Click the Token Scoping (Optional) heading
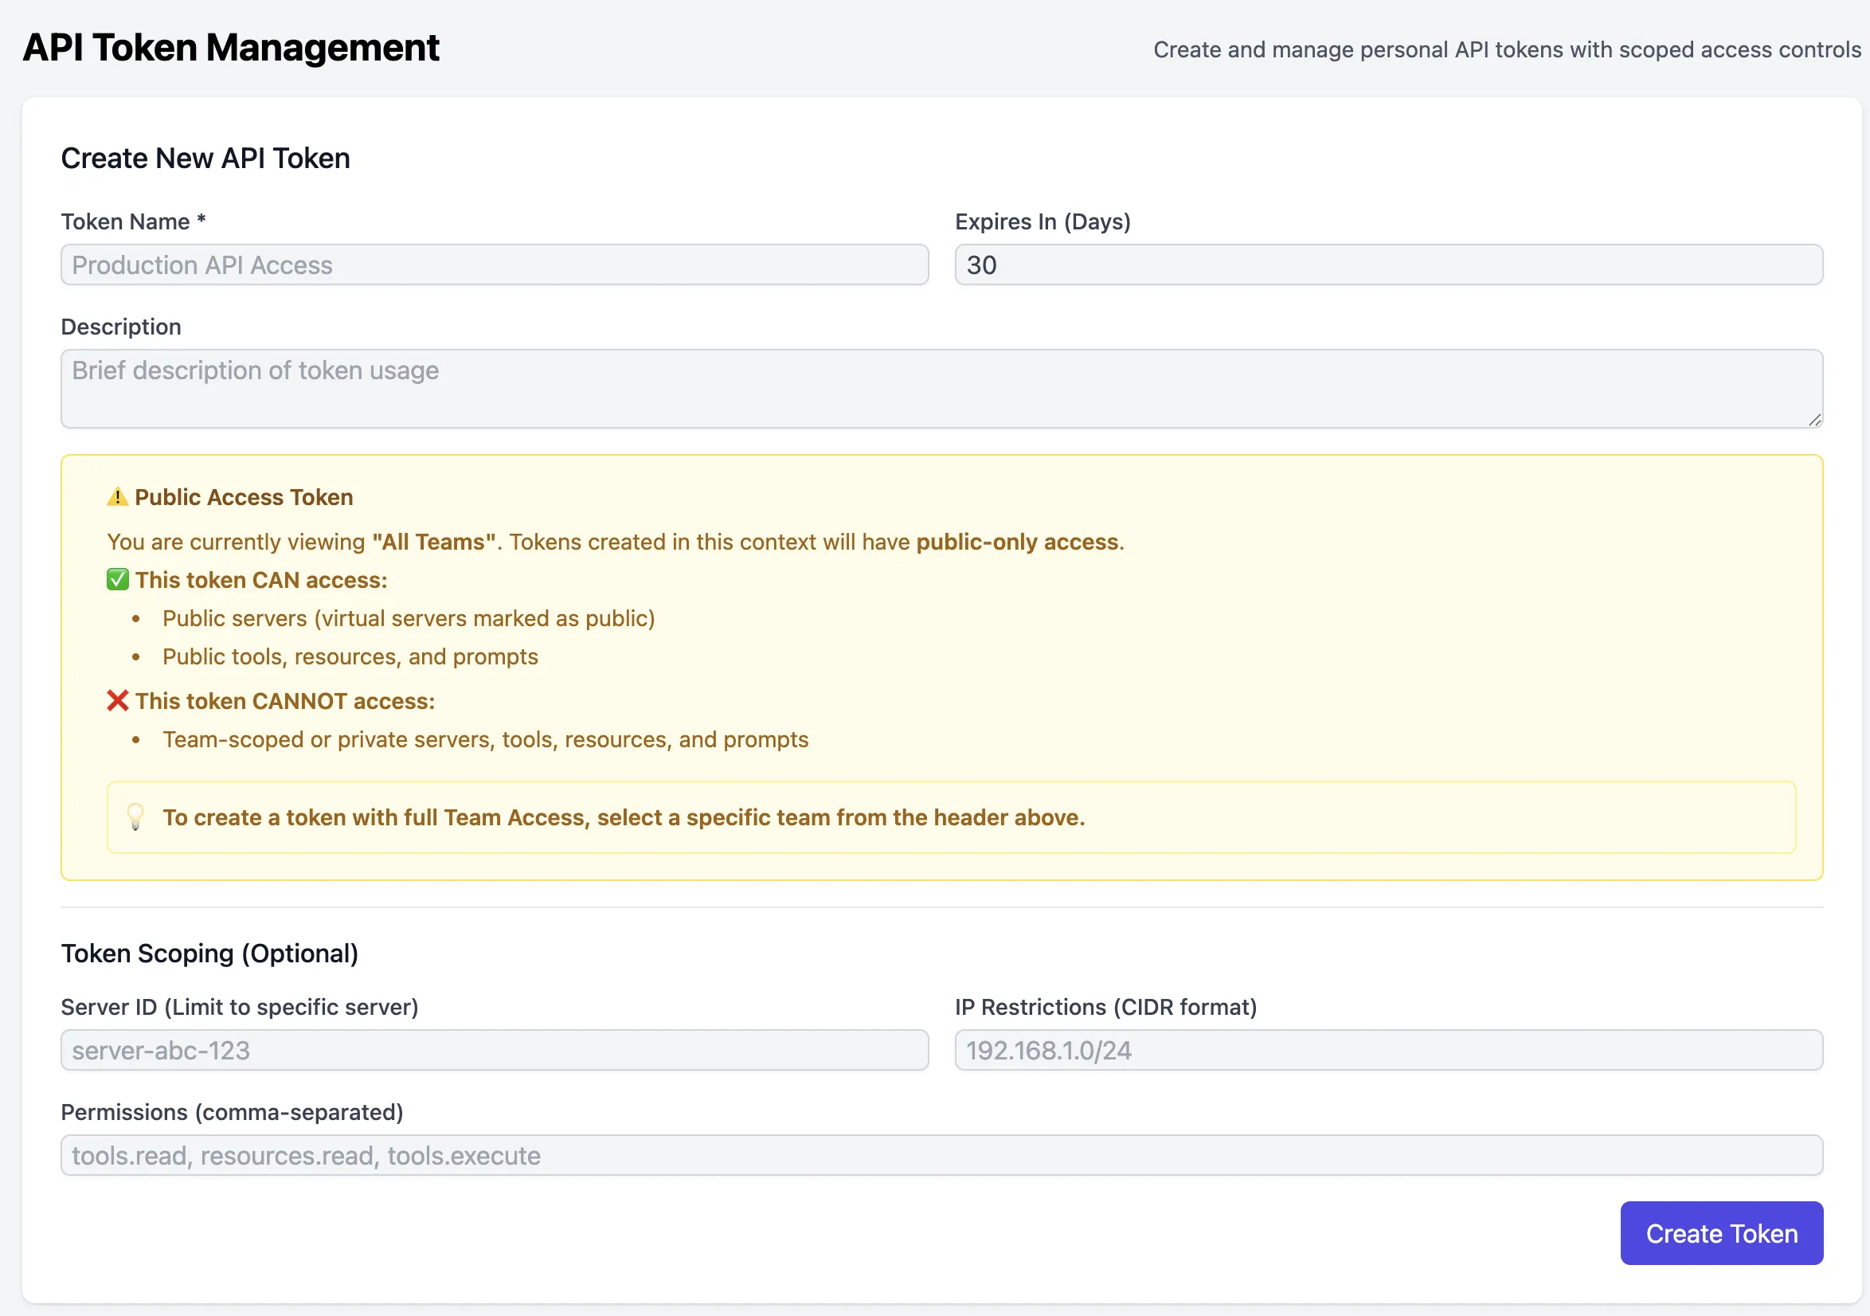The width and height of the screenshot is (1870, 1316). pyautogui.click(x=209, y=953)
